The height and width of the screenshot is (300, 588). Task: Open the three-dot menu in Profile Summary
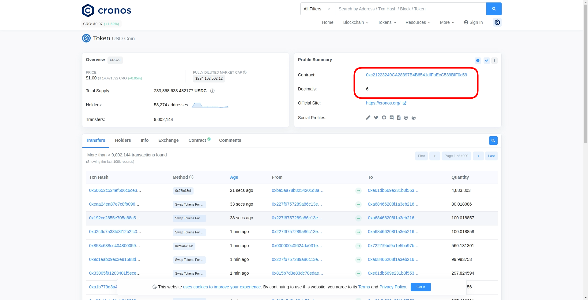point(494,60)
